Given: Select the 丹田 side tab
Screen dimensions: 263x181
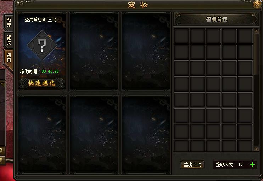Looking at the screenshot, I should click(9, 58).
